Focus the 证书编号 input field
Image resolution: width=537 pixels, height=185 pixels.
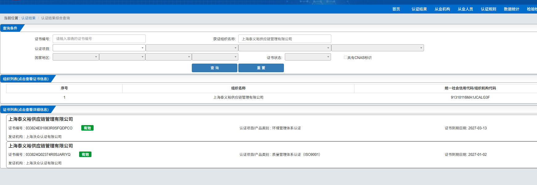pos(99,39)
